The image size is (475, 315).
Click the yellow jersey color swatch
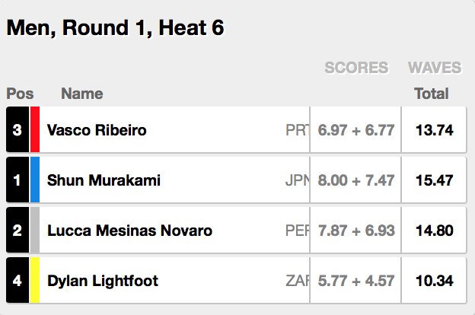[34, 281]
